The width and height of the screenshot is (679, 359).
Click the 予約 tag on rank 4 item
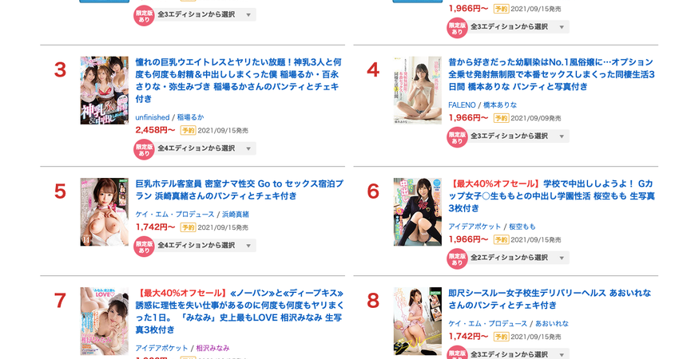[x=501, y=118]
